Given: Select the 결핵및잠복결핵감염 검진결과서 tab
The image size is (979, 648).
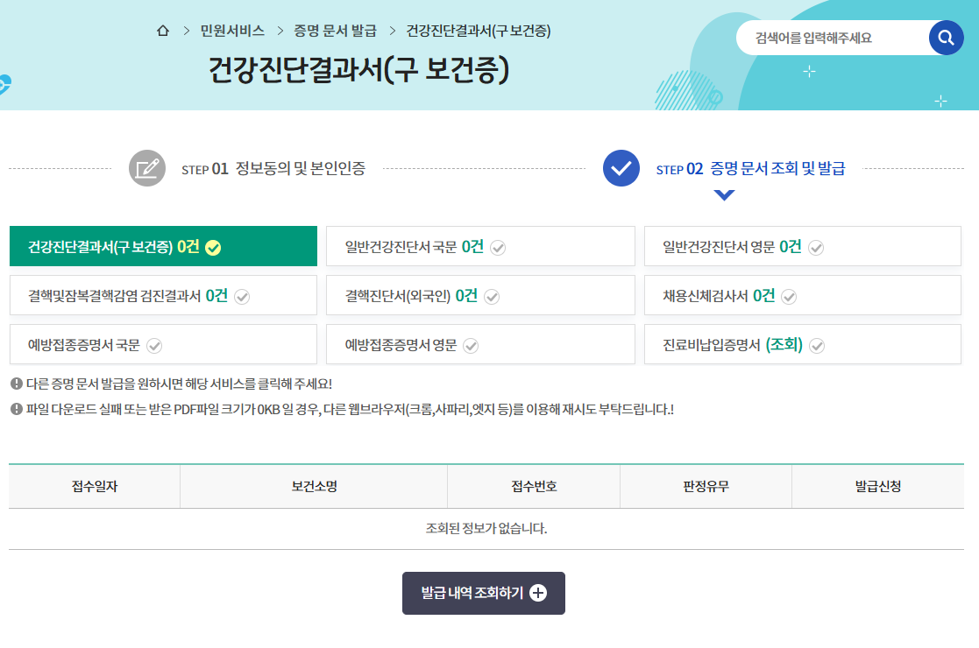Looking at the screenshot, I should [163, 295].
